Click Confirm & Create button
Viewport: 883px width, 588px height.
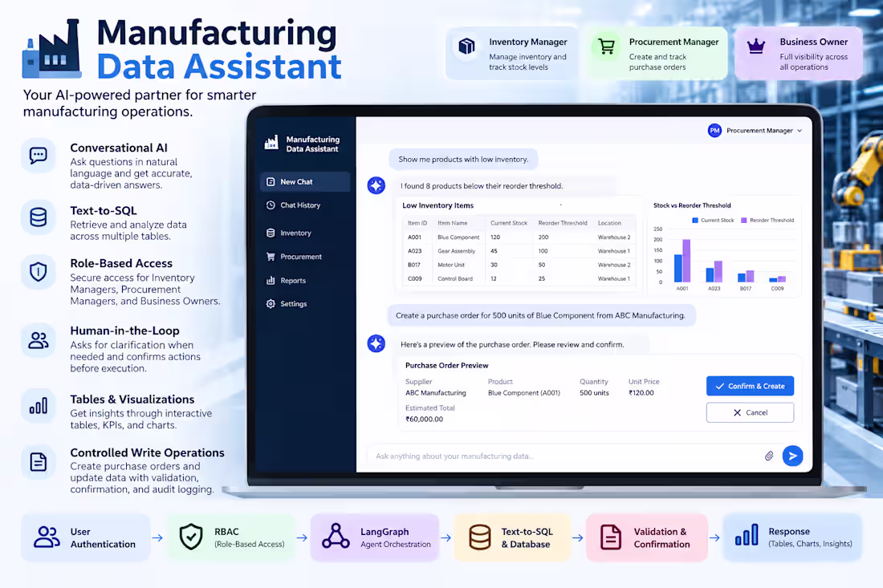tap(750, 386)
